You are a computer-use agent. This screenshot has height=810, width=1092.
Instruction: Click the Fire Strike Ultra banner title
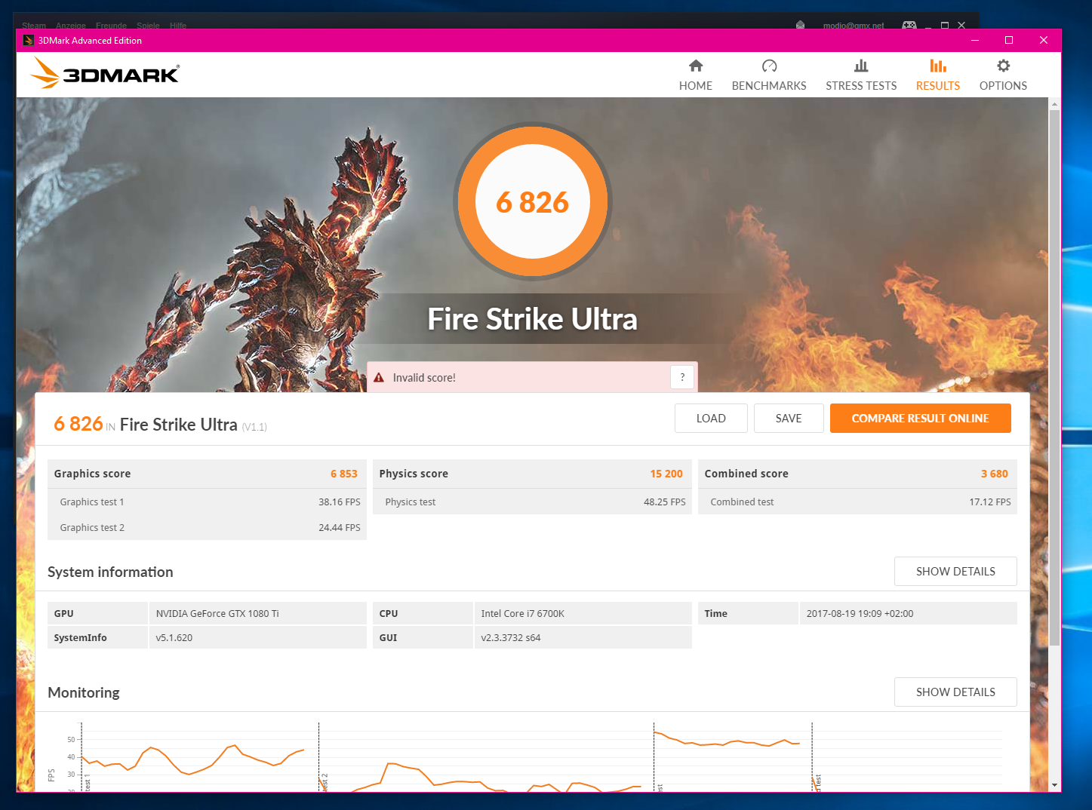pos(533,319)
